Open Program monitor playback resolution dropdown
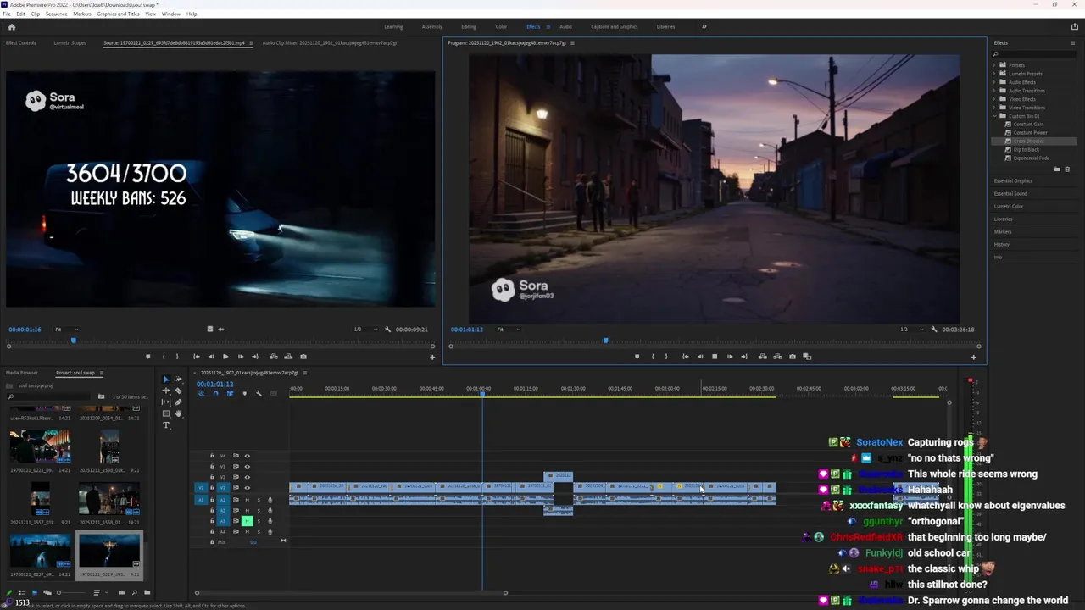Viewport: 1085px width, 610px height. point(911,330)
